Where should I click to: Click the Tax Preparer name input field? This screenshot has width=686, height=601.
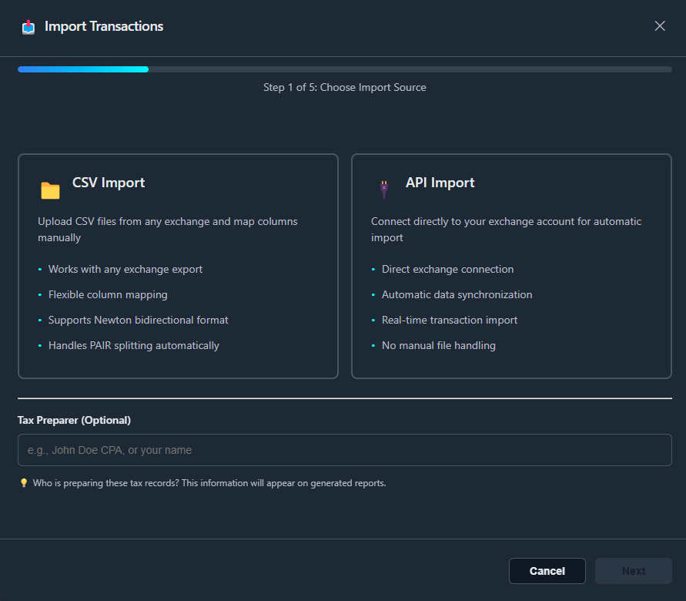coord(344,449)
